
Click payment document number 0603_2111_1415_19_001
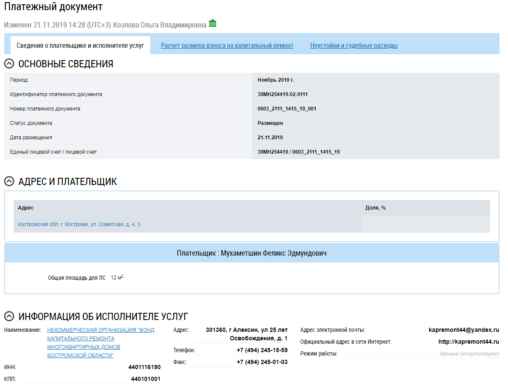287,109
